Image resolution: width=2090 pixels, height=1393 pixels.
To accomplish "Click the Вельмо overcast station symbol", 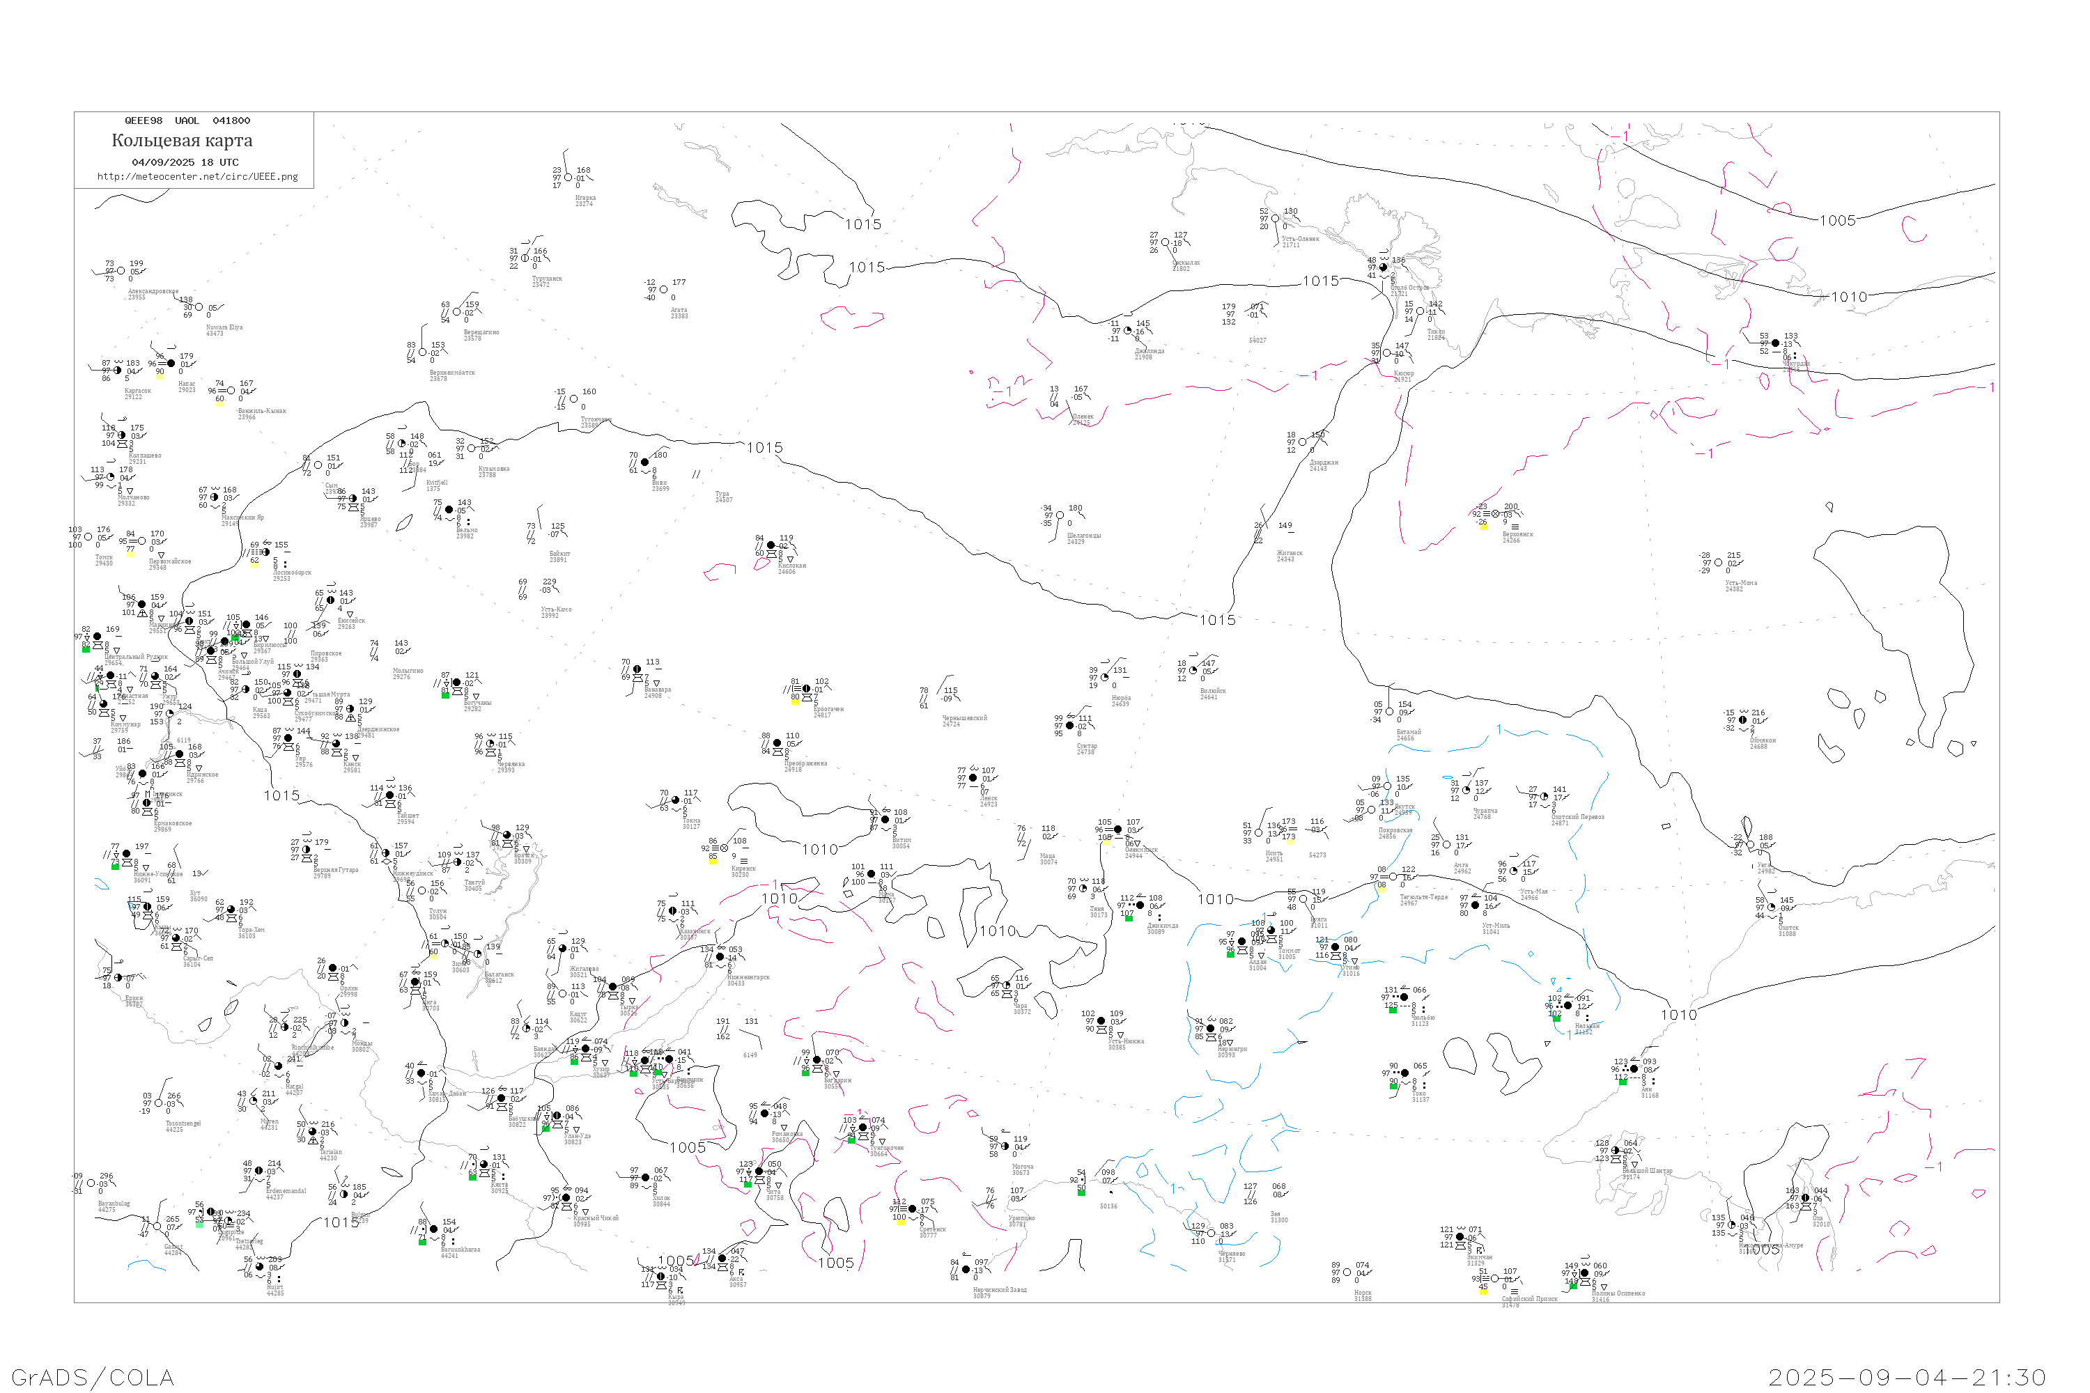I will (449, 511).
